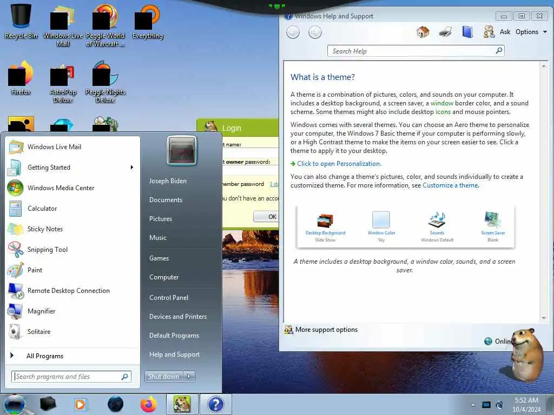
Task: Expand Getting Started submenu arrow
Action: [132, 168]
